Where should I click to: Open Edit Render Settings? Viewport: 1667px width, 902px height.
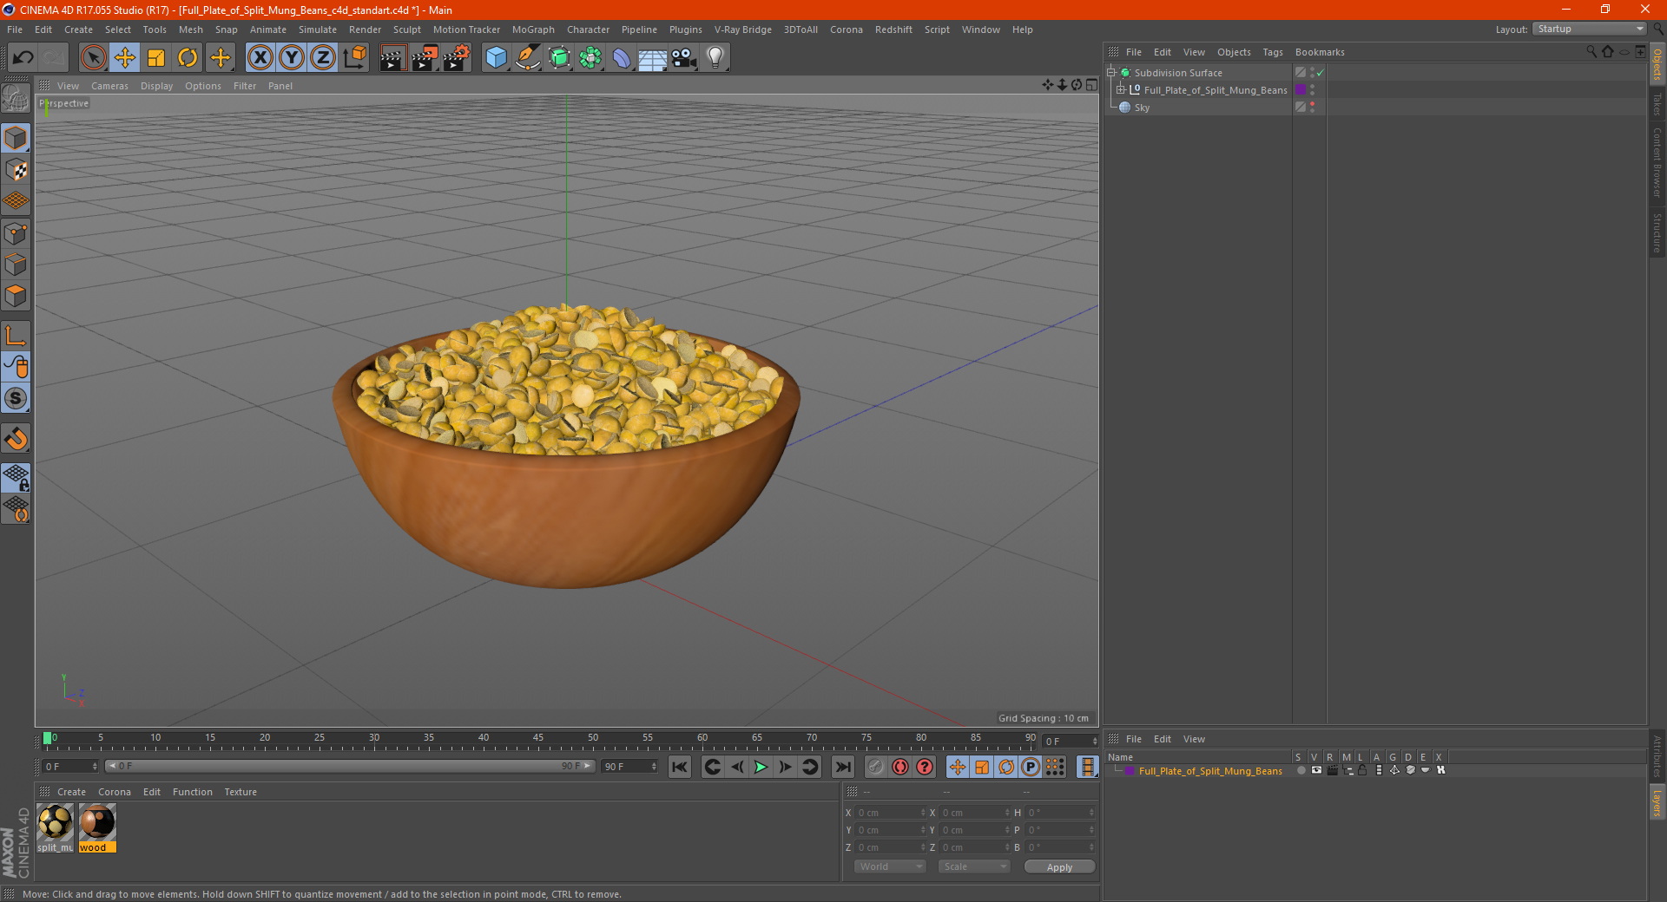(x=457, y=58)
